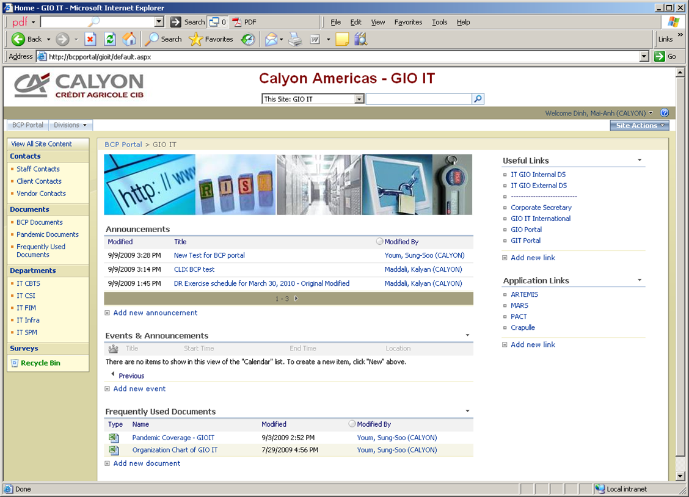This screenshot has width=689, height=497.
Task: Open View All Site Content
Action: coord(42,144)
